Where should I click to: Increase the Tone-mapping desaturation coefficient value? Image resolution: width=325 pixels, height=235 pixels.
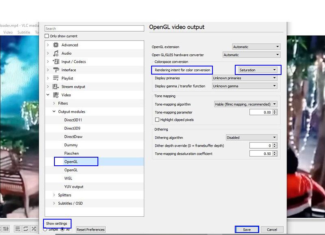click(275, 152)
